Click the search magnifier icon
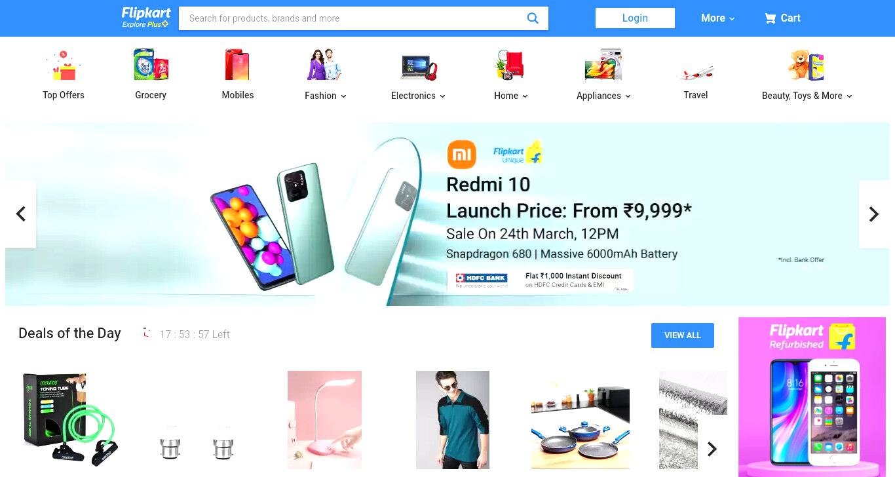Viewport: 895px width, 477px height. pos(533,18)
